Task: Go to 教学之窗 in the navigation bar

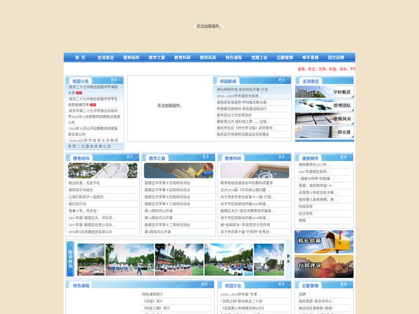Action: tap(157, 58)
